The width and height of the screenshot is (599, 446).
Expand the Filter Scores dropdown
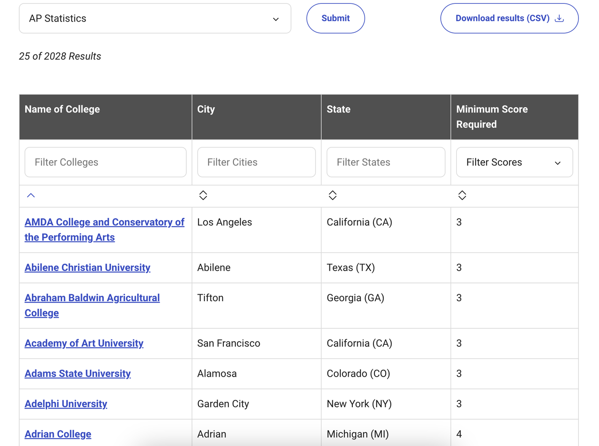(x=514, y=163)
